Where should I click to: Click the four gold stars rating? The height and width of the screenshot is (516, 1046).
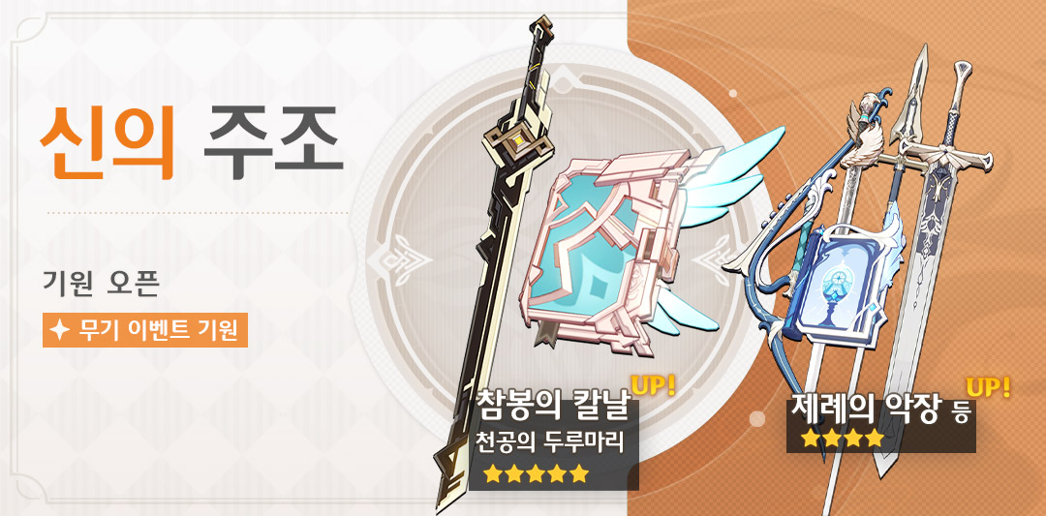pos(843,438)
